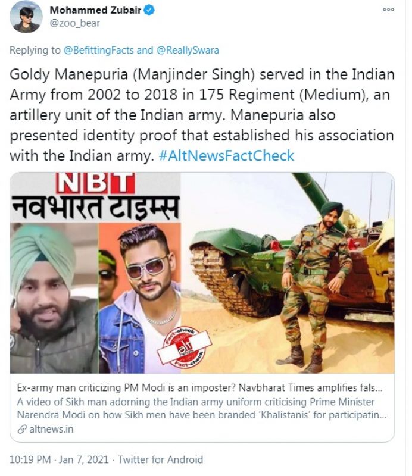The image size is (412, 476).
Task: Open the sunglasses man photo in collage
Action: tap(140, 298)
